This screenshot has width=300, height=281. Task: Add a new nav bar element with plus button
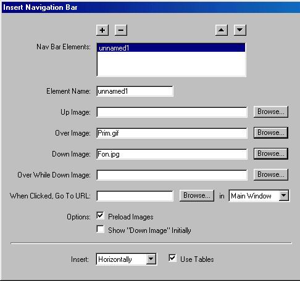point(102,30)
